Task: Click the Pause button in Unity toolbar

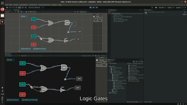Action: [94, 8]
